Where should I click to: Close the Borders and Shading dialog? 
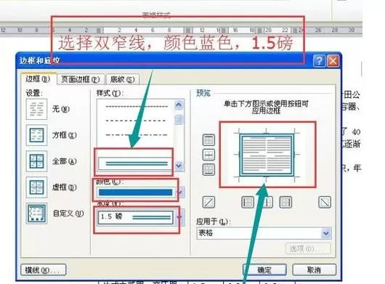click(x=333, y=60)
